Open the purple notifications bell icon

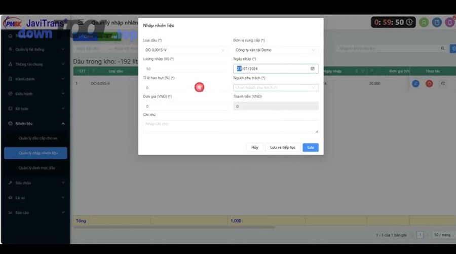click(449, 22)
